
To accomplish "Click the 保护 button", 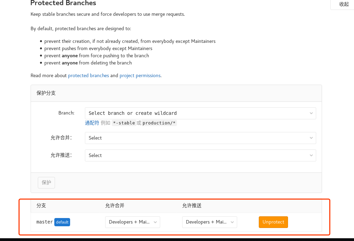I will point(46,182).
